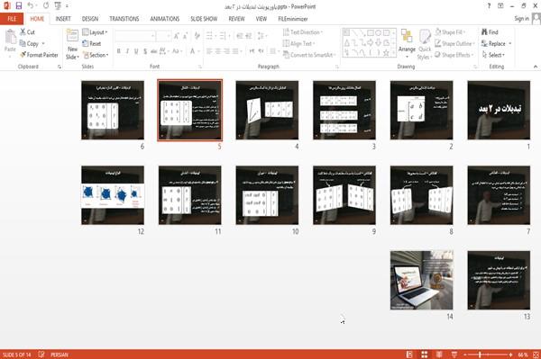
Task: Click the Save icon in quick access toolbar
Action: click(x=19, y=5)
